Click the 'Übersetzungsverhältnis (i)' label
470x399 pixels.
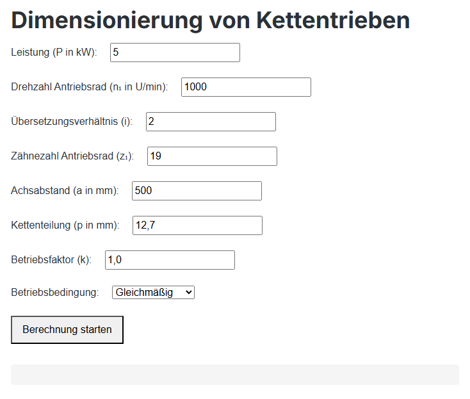pos(72,122)
